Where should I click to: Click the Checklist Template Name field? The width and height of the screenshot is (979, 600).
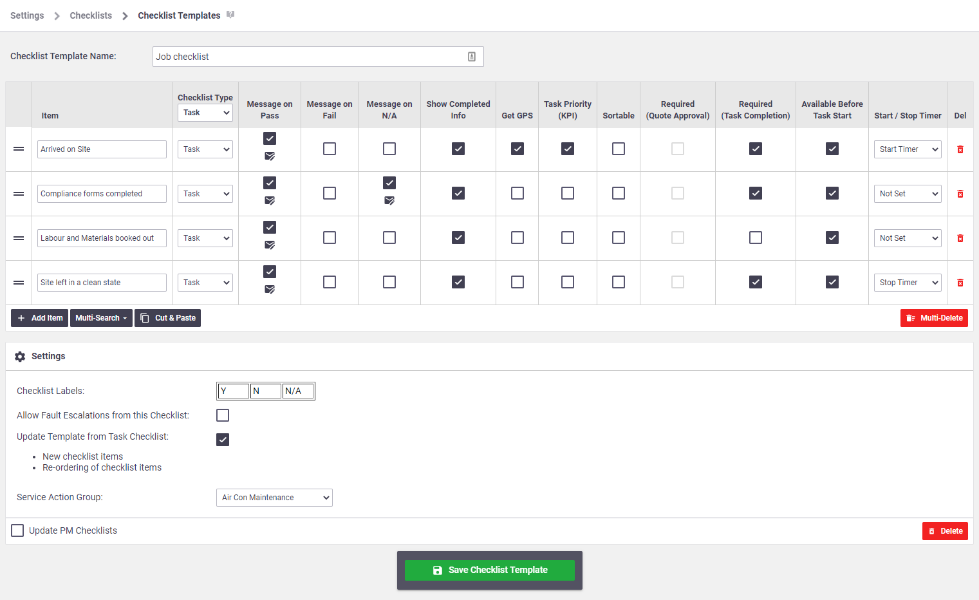318,57
